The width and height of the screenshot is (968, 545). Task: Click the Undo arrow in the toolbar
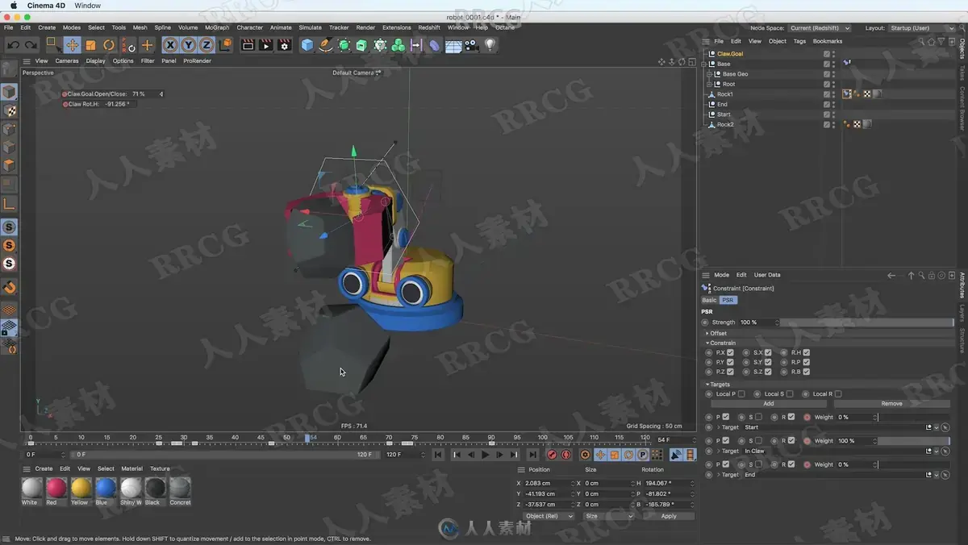pos(13,45)
